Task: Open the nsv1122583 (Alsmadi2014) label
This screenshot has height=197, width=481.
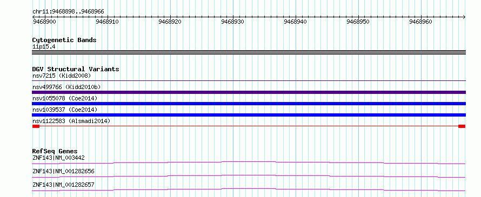Action: pos(71,121)
